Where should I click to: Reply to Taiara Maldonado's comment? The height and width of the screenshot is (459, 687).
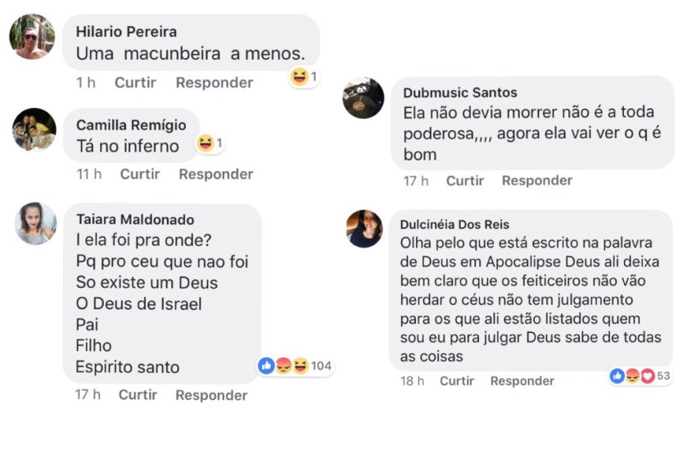click(211, 395)
